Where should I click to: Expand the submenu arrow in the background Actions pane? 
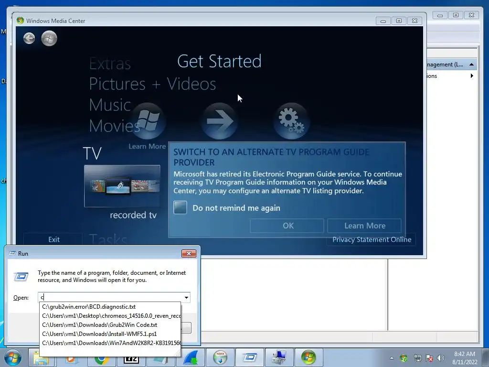coord(472,76)
